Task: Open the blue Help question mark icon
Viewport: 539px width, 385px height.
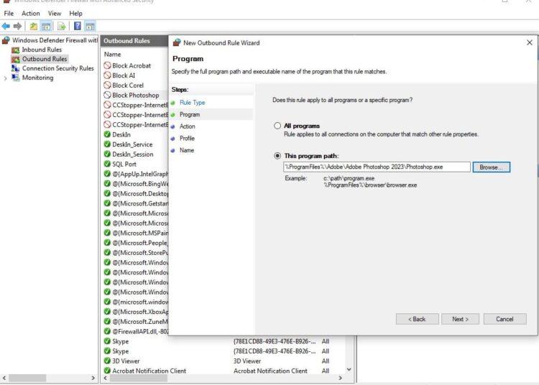Action: [x=78, y=26]
